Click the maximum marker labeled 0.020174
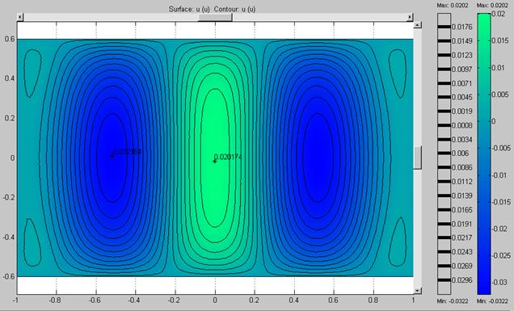Screen dimensions: 514x311 [215, 161]
